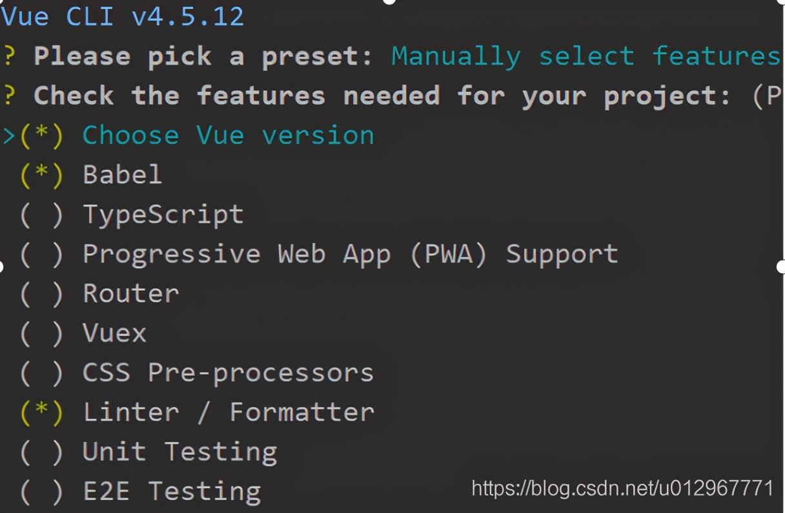Click the arrow cursor beside Choose Vue version
This screenshot has width=785, height=513.
9,136
